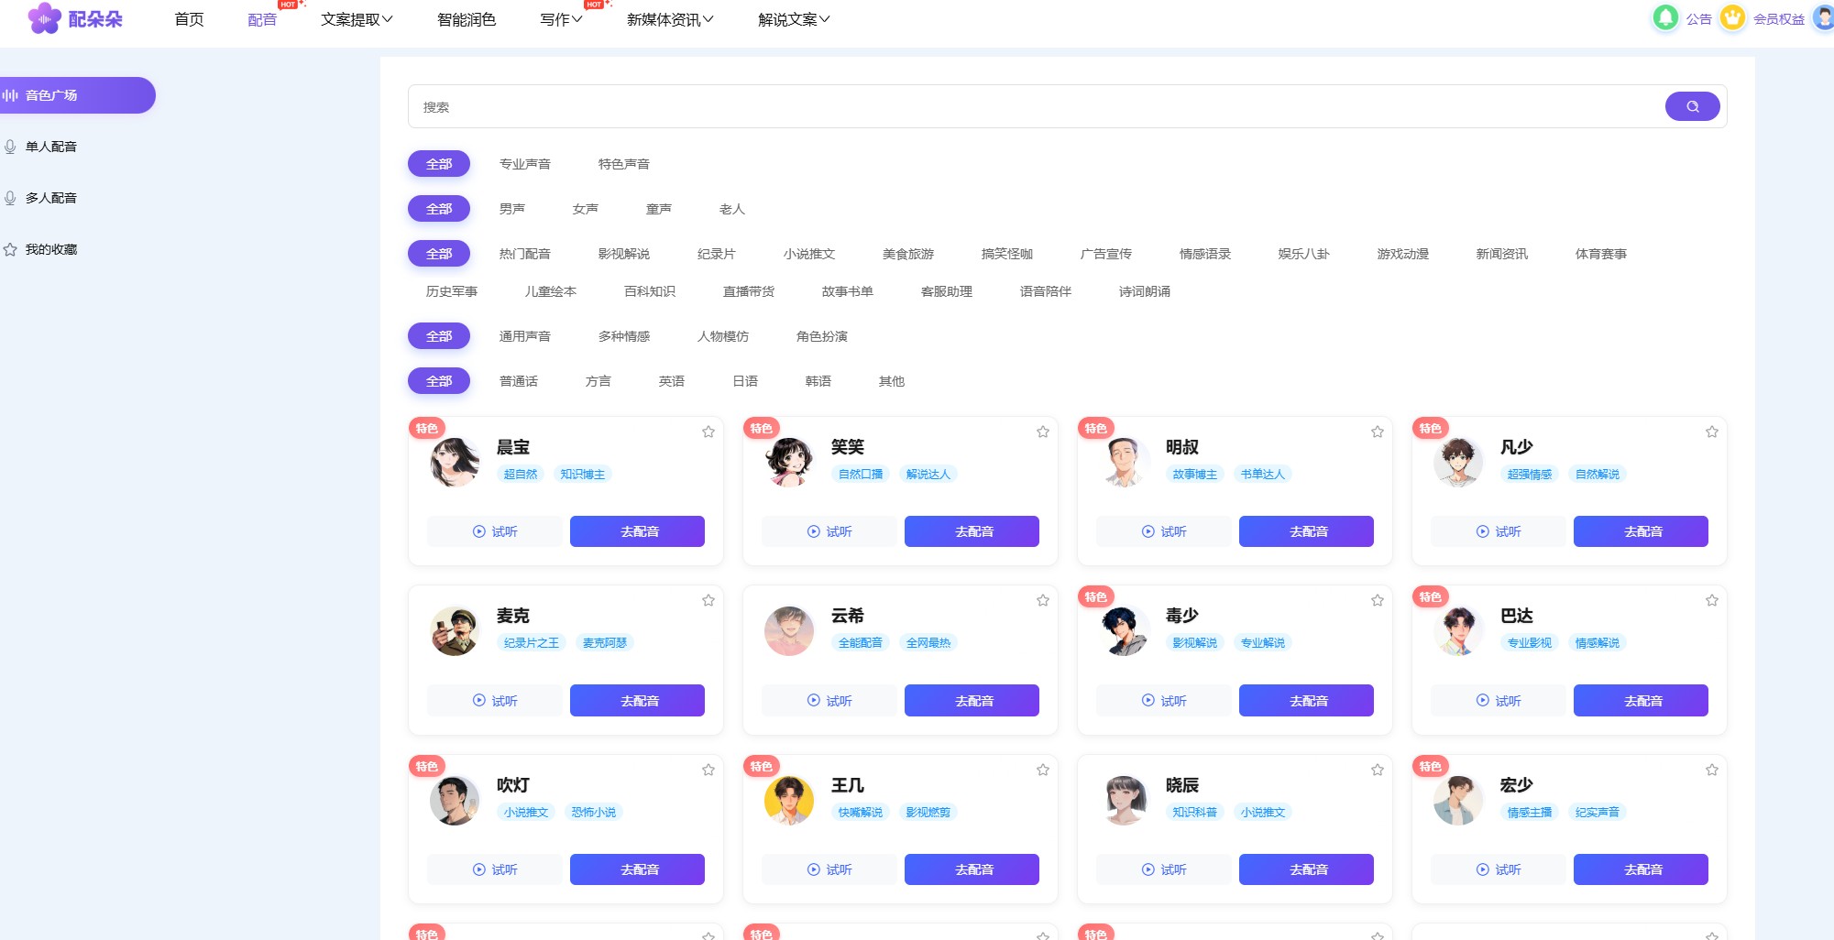Viewport: 1834px width, 940px height.
Task: Filter voices by 老人
Action: (732, 209)
